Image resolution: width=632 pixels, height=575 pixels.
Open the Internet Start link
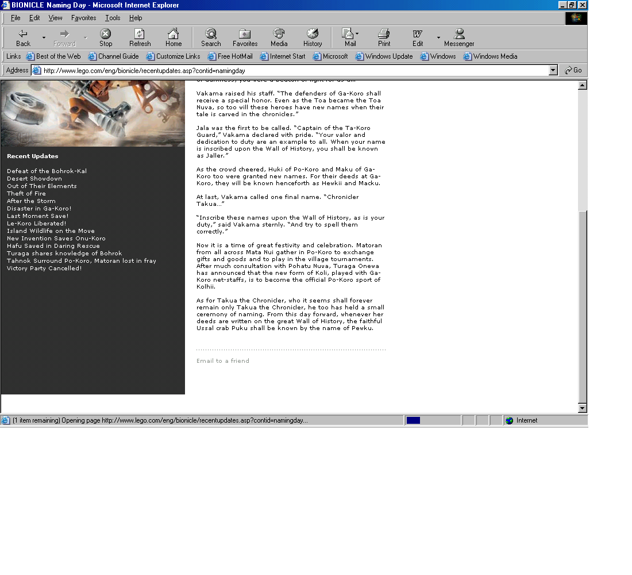pyautogui.click(x=283, y=56)
